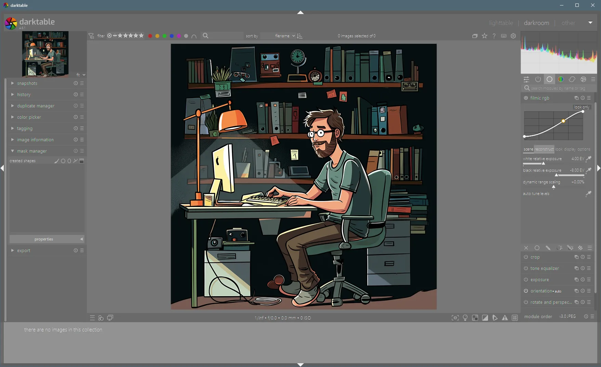Open second darkroom window icon
Image resolution: width=601 pixels, height=367 pixels.
[110, 318]
